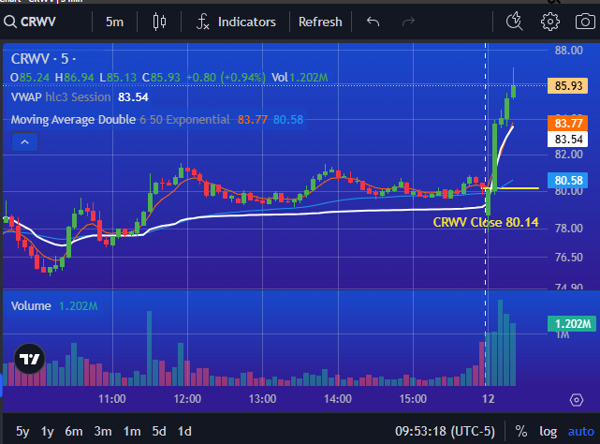Open the candlestick chart type selector
600x444 pixels.
[x=159, y=22]
